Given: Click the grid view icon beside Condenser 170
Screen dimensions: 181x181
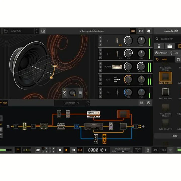Looking at the screenshot, I should [142, 103].
